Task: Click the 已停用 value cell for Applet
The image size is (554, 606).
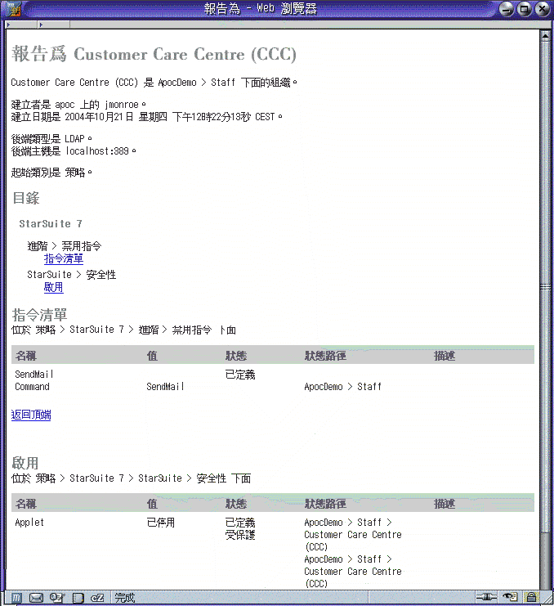Action: 161,523
